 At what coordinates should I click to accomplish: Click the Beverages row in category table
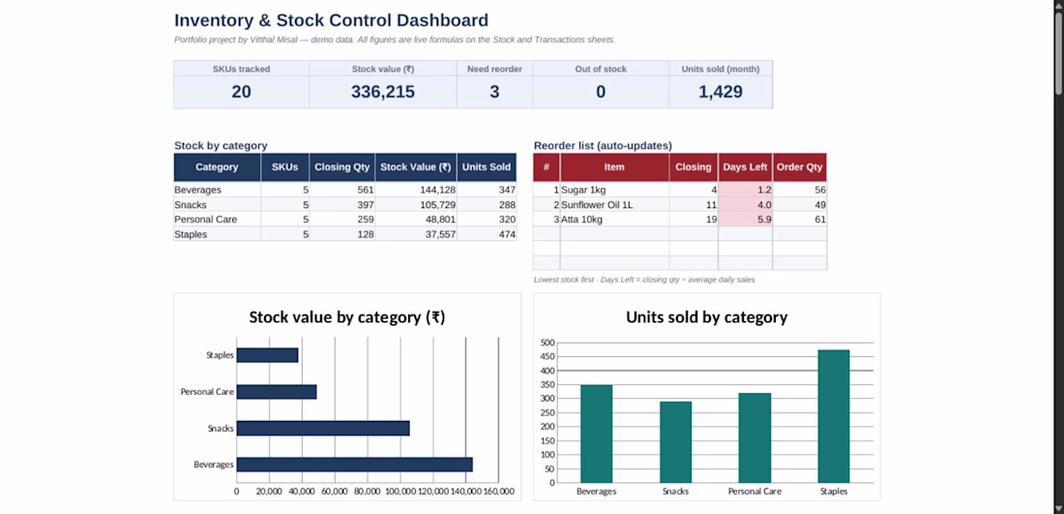coord(344,190)
